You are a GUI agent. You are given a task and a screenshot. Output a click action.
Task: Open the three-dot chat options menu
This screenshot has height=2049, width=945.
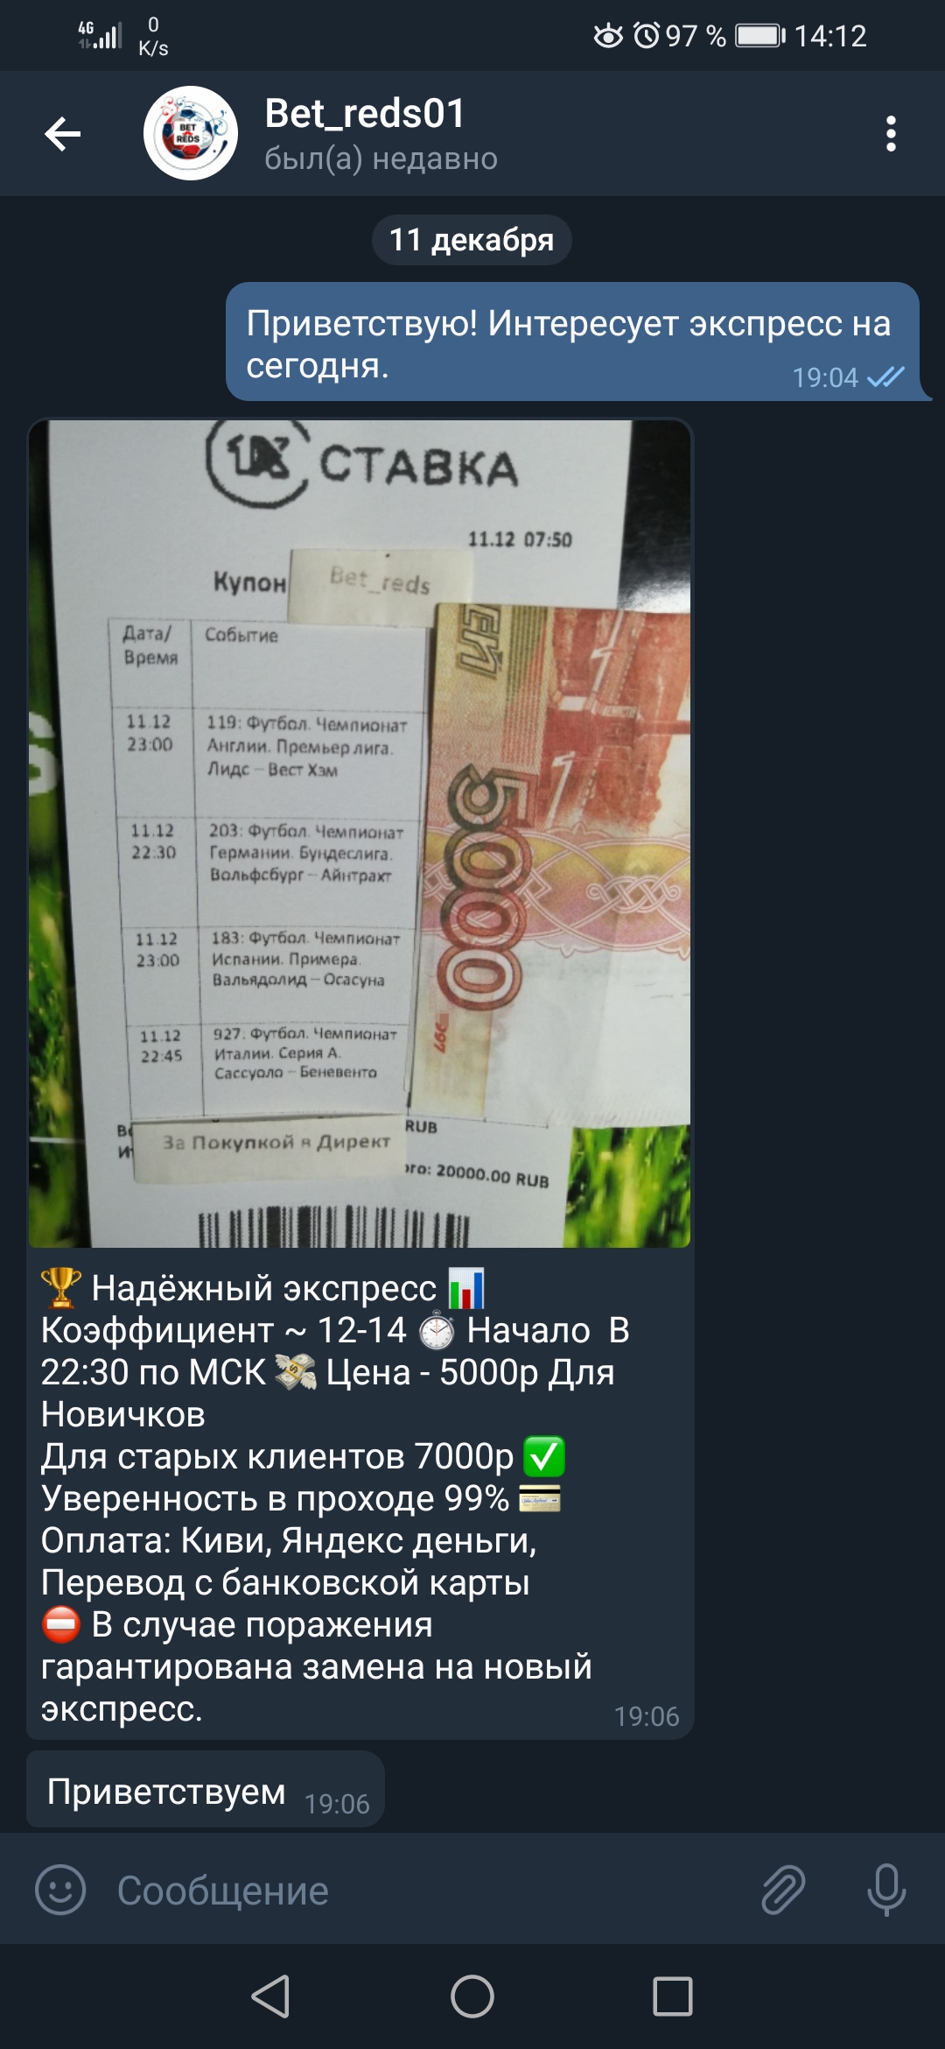point(891,134)
